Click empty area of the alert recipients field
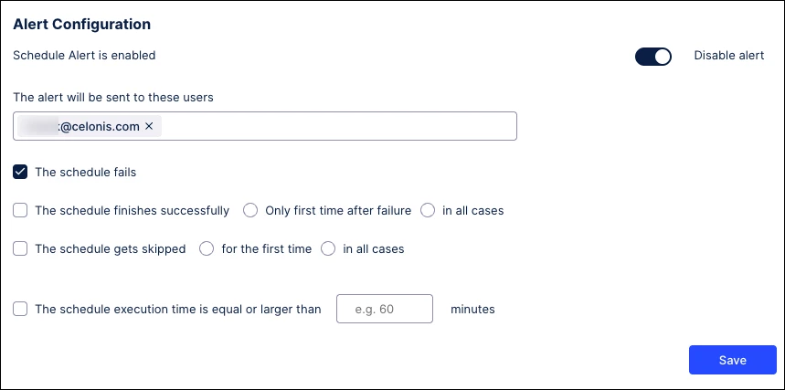 pos(338,126)
